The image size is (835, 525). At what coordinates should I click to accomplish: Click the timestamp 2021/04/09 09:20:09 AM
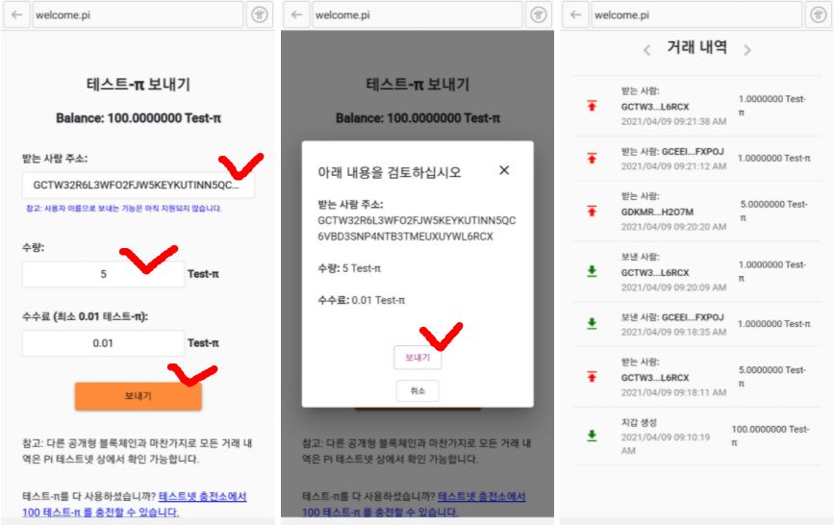click(x=673, y=287)
